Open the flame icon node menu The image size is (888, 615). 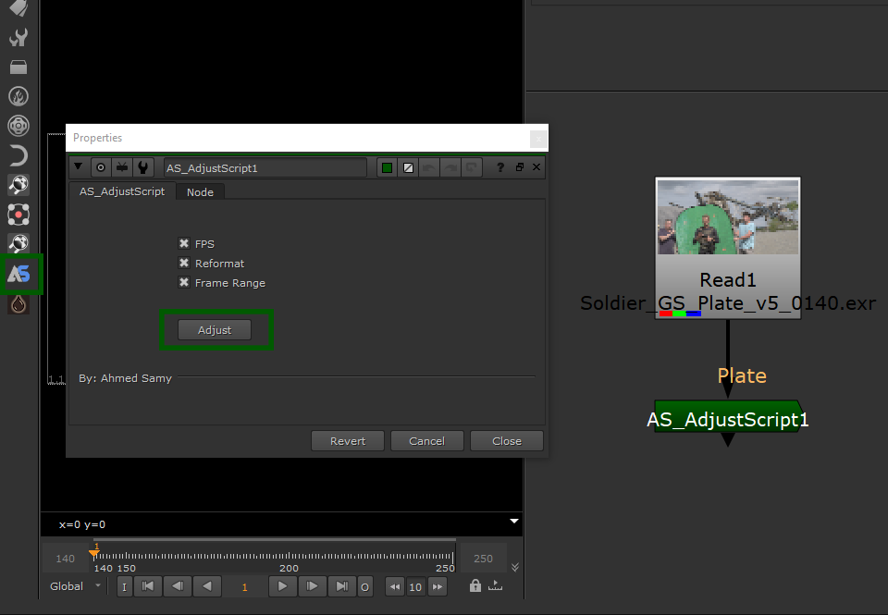[x=18, y=97]
